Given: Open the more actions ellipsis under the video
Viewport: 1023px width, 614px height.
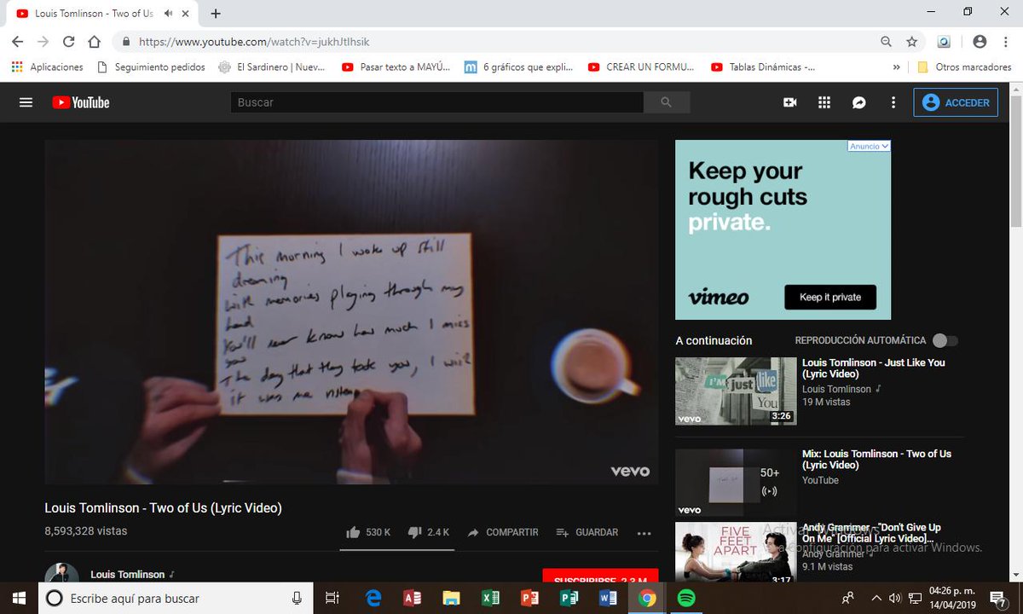Looking at the screenshot, I should pyautogui.click(x=644, y=533).
